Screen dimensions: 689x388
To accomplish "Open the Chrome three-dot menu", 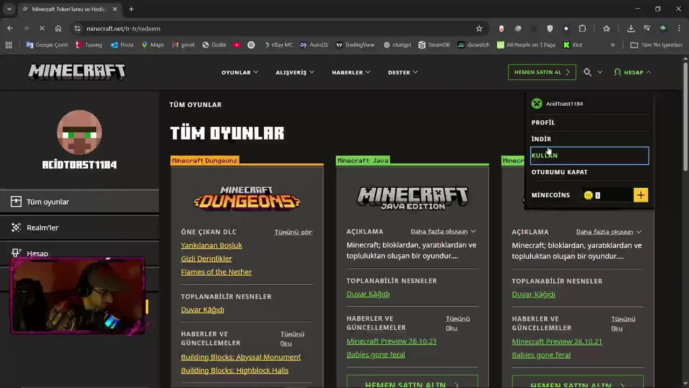I will click(x=679, y=29).
